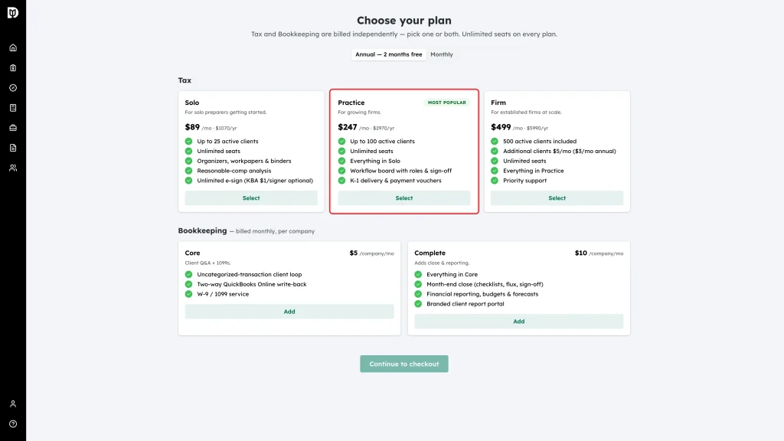Image resolution: width=784 pixels, height=441 pixels.
Task: Open the help question mark icon
Action: 13,424
